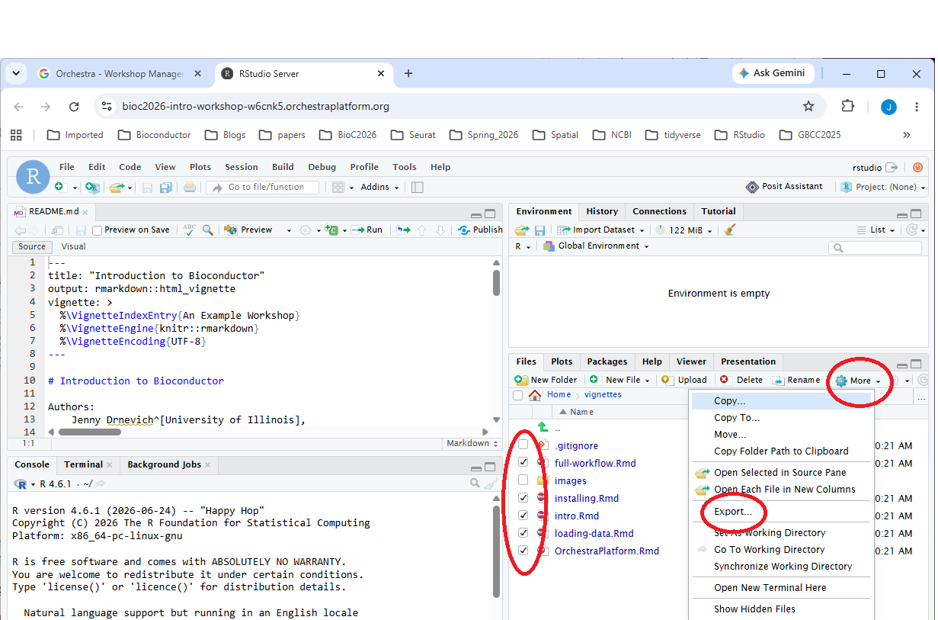The image size is (938, 620).
Task: Click the Upload button in Files pane
Action: coord(684,380)
